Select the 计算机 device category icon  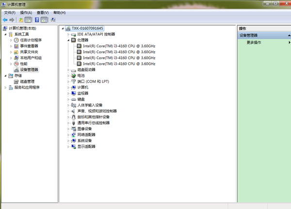click(74, 88)
